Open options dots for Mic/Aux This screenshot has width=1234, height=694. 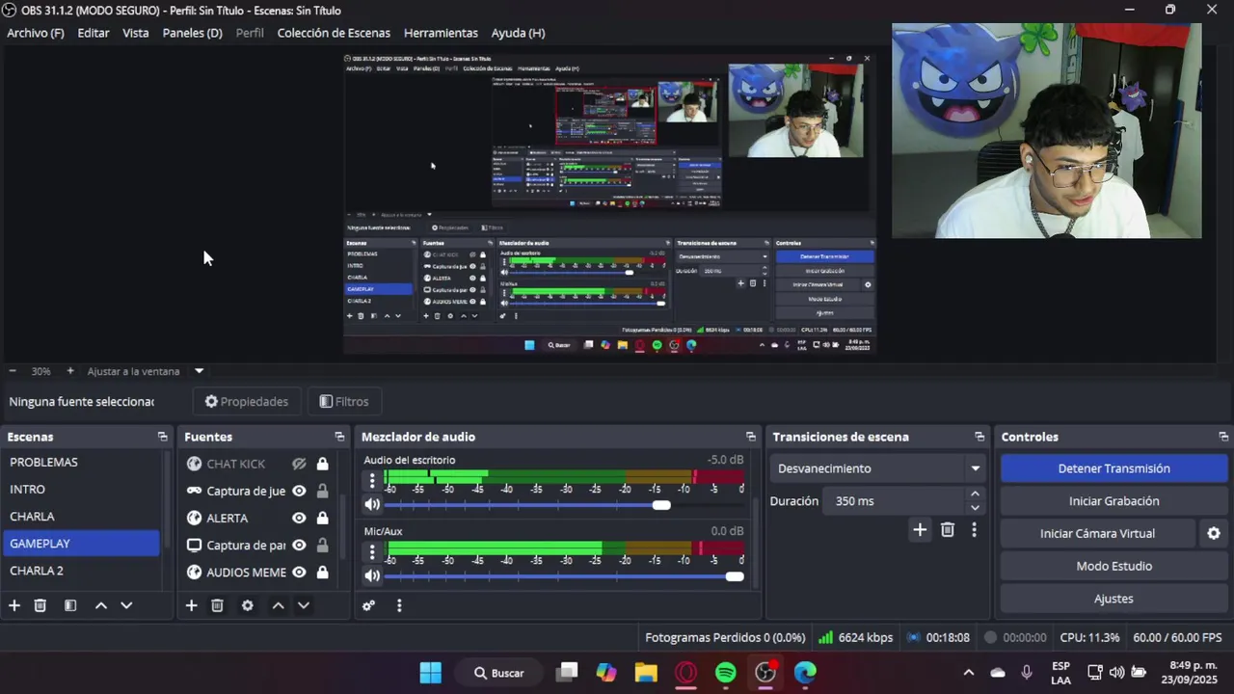tap(372, 551)
